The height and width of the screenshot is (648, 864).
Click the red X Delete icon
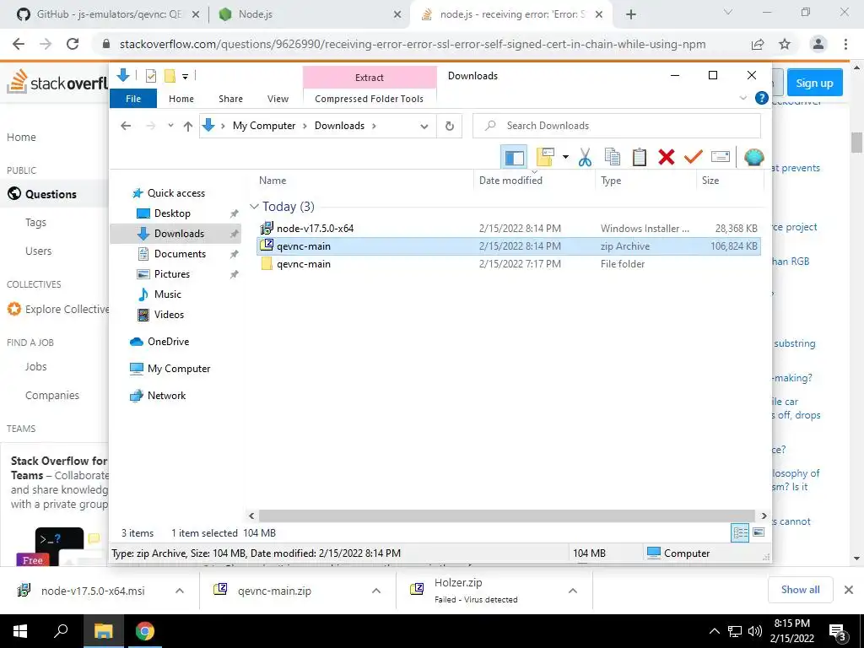click(x=667, y=157)
